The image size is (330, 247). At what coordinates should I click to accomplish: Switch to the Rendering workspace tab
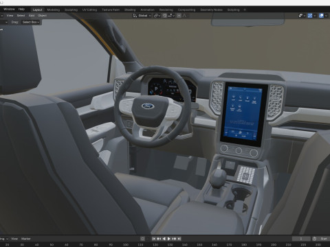(x=166, y=10)
